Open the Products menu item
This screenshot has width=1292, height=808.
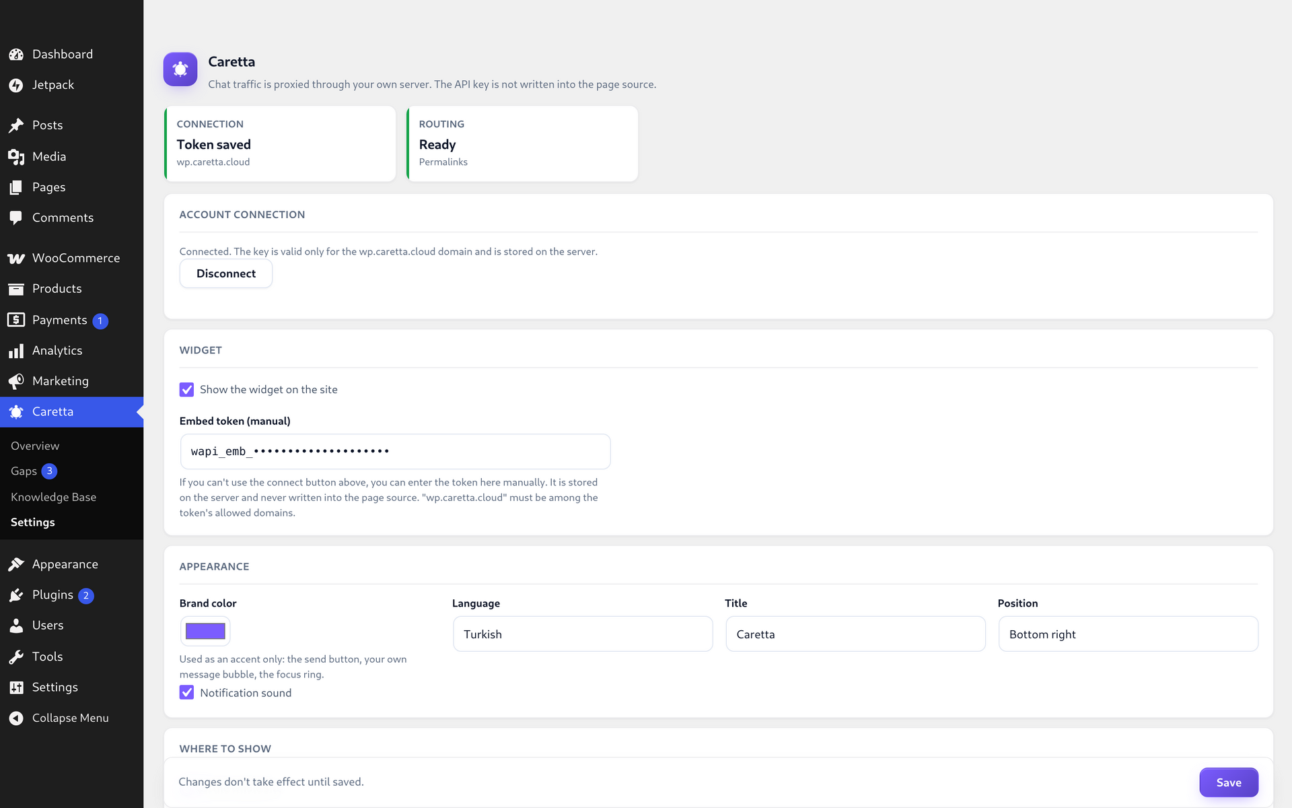click(71, 289)
